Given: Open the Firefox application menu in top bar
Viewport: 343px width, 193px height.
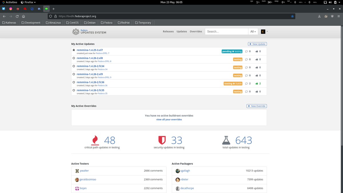Looking at the screenshot, I should click(x=28, y=2).
